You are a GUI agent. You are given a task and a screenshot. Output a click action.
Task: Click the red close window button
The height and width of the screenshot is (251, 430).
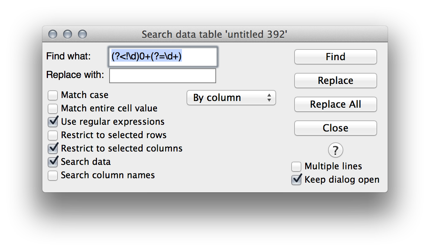pyautogui.click(x=53, y=35)
